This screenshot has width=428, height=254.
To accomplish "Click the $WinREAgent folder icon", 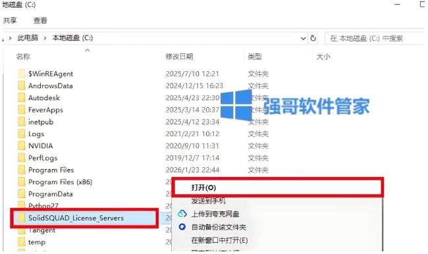I will click(x=22, y=74).
